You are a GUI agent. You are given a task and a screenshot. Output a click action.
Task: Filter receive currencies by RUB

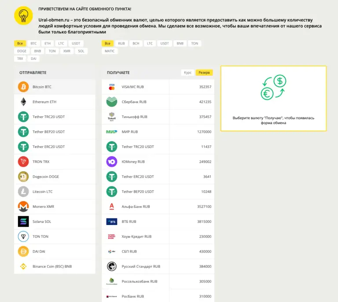121,43
